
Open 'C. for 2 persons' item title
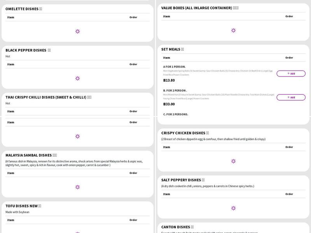[175, 114]
